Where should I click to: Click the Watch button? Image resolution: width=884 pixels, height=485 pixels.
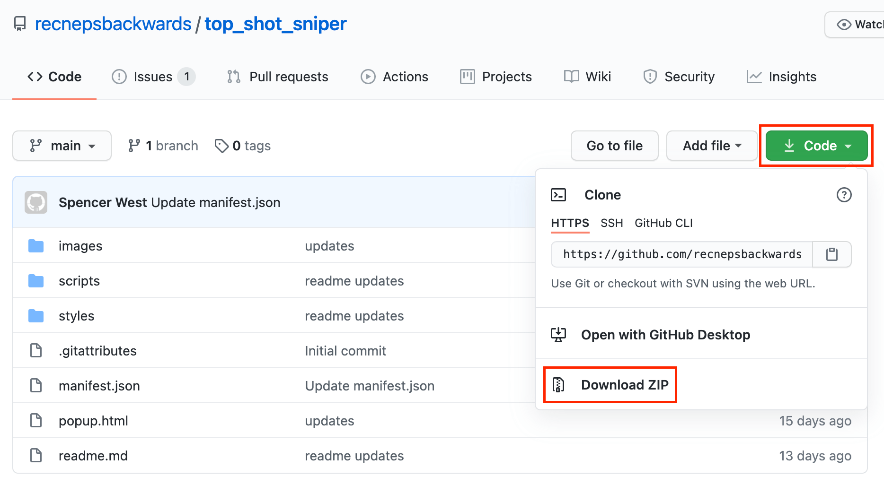[x=855, y=25]
